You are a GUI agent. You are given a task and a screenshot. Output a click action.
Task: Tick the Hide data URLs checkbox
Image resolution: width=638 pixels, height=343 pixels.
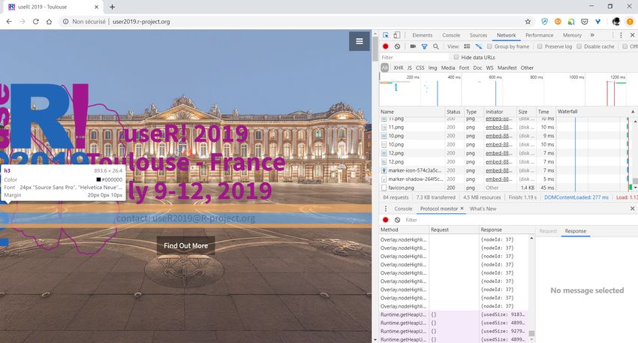(456, 57)
